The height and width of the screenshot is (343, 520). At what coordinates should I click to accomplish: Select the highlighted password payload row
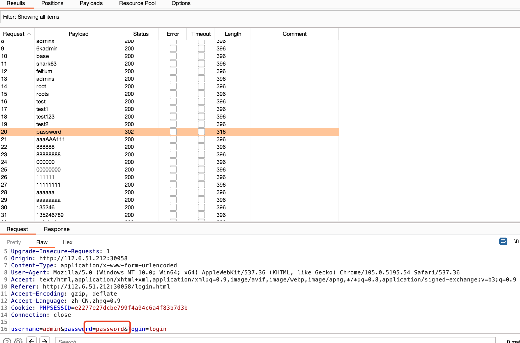[x=169, y=132]
